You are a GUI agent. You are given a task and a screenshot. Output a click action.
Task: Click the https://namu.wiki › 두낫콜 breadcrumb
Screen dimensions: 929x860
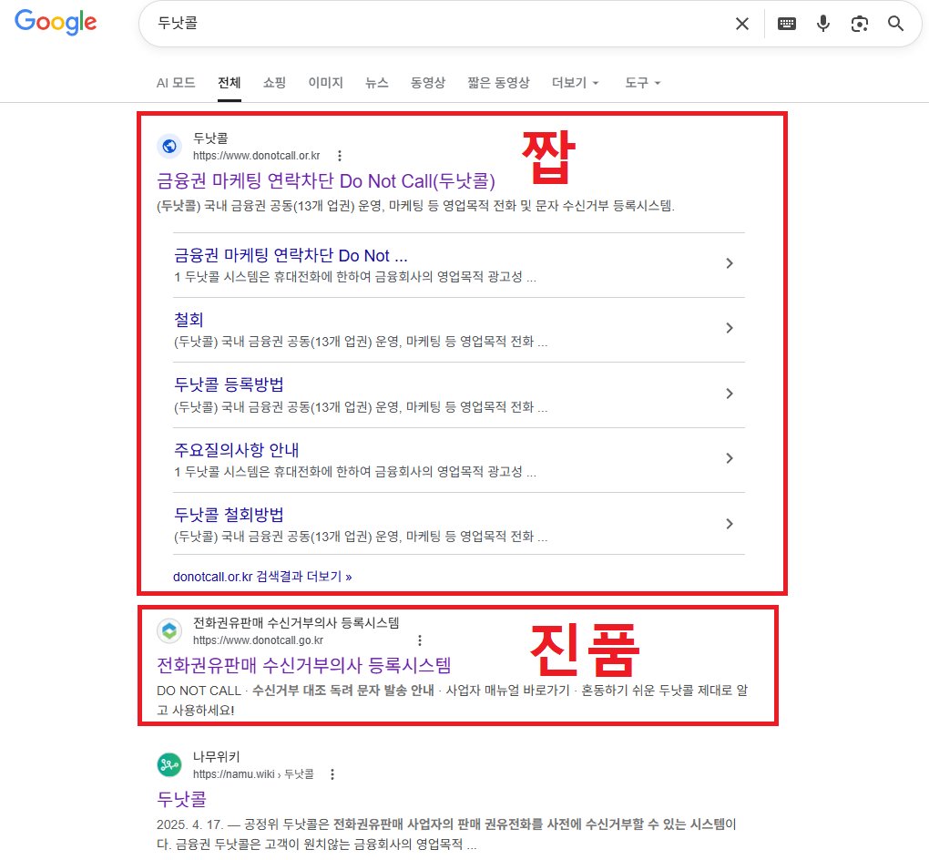[x=253, y=774]
